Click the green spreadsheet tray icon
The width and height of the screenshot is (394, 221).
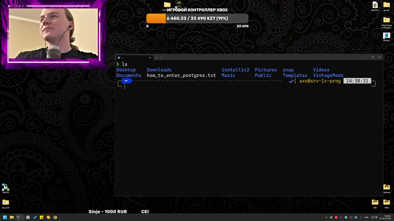[x=346, y=217]
